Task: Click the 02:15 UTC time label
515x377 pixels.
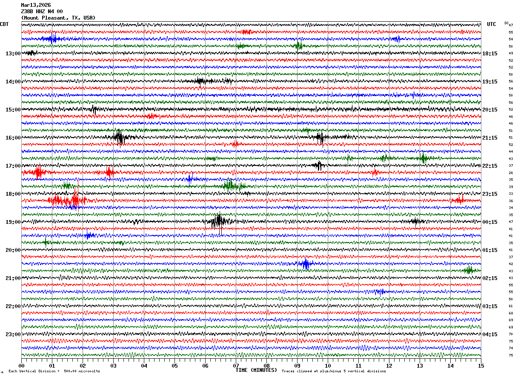Action: pyautogui.click(x=490, y=278)
